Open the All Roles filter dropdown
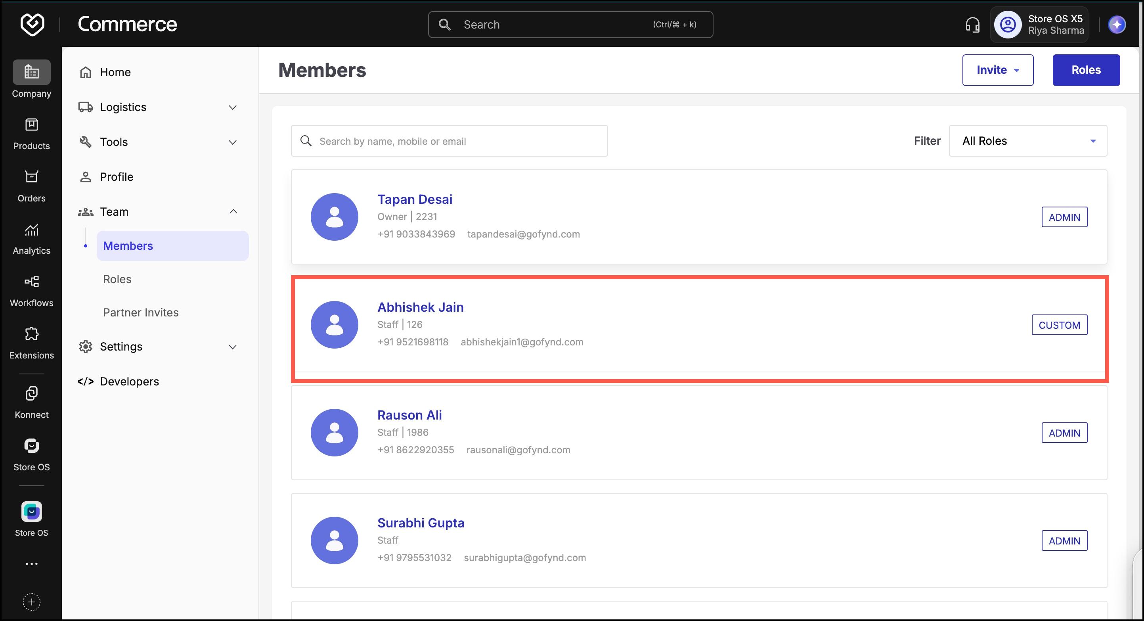The width and height of the screenshot is (1144, 621). 1027,141
